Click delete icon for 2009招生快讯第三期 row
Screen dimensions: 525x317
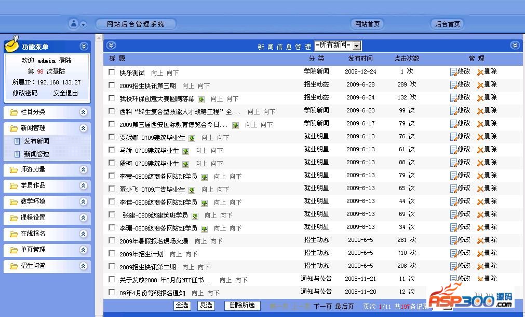480,85
